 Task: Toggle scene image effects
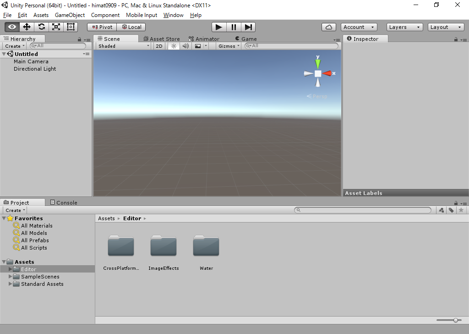(x=198, y=46)
